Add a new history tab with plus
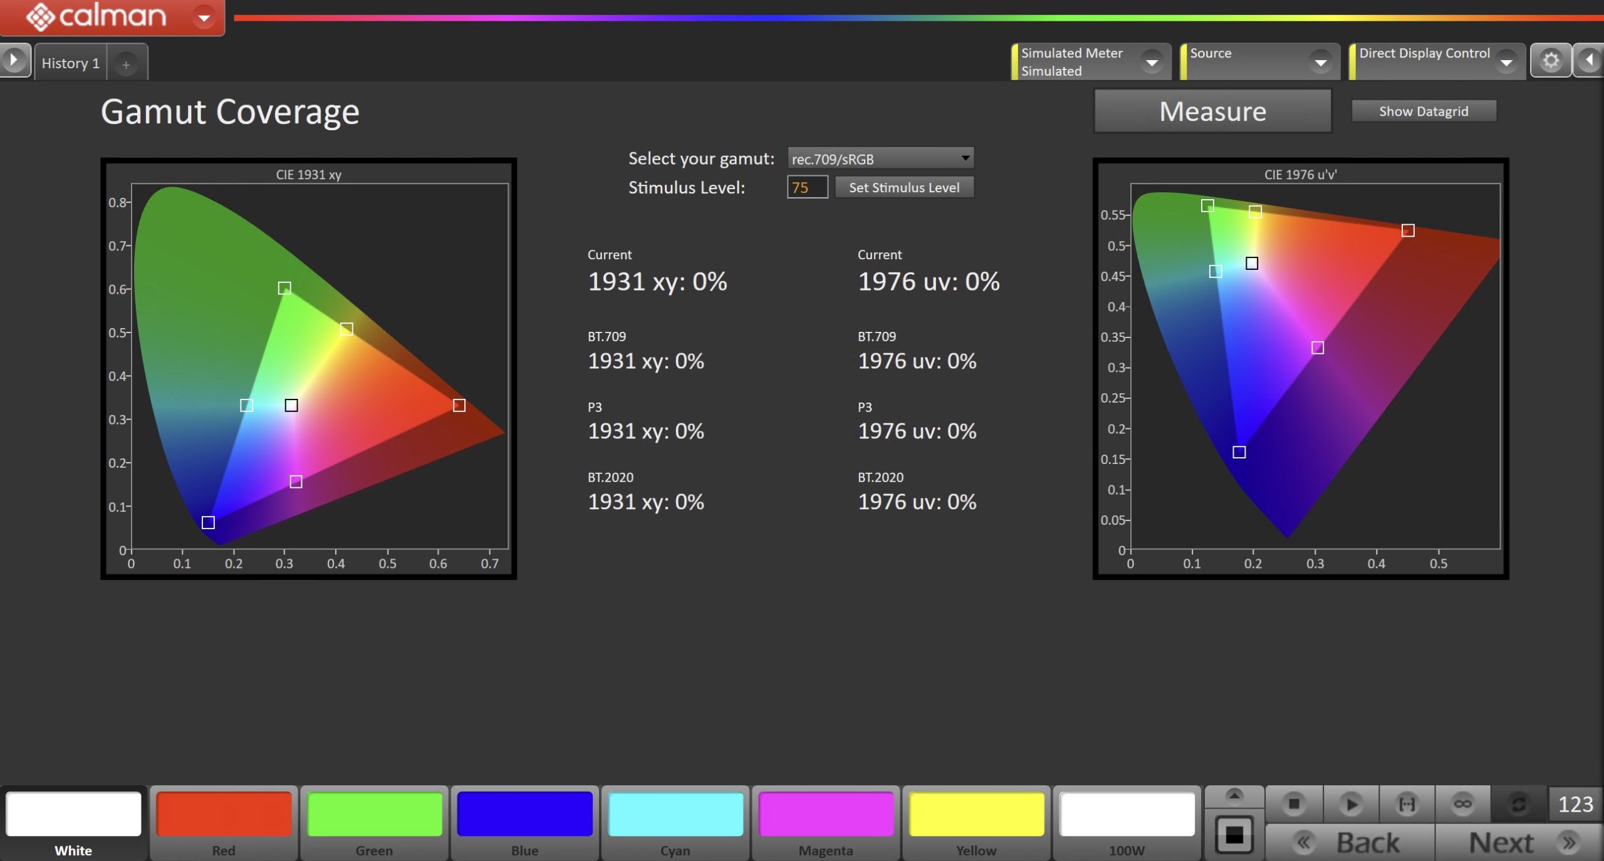Viewport: 1604px width, 861px height. point(126,64)
